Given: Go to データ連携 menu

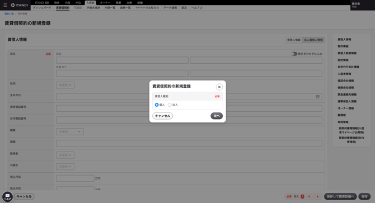Looking at the screenshot, I should pyautogui.click(x=170, y=8).
